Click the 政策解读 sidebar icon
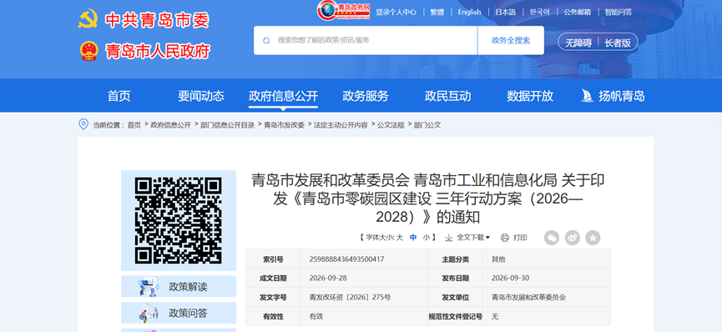This screenshot has width=722, height=332. [149, 287]
